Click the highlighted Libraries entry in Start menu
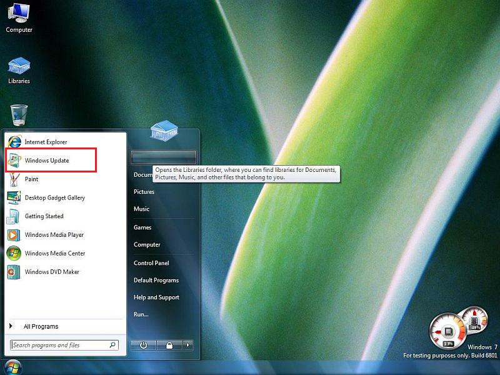500x375 pixels. [164, 157]
